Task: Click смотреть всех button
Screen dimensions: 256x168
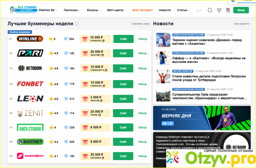Action: tap(141, 24)
